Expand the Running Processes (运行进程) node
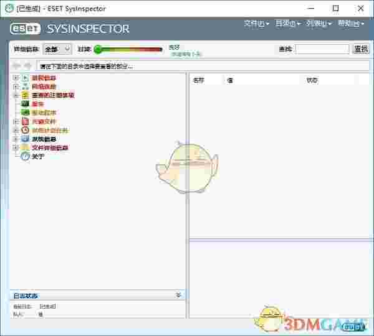Image resolution: width=374 pixels, height=336 pixels. click(16, 78)
